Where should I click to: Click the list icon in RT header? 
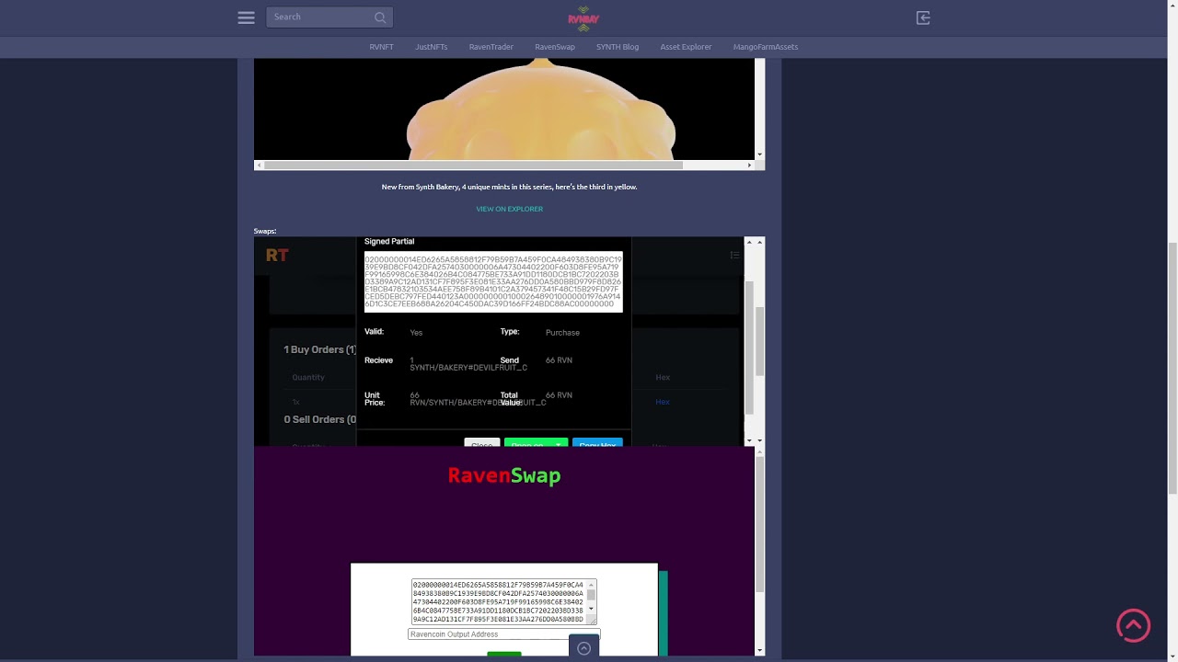coord(734,256)
